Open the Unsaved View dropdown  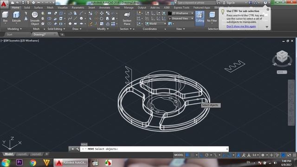click(x=181, y=19)
